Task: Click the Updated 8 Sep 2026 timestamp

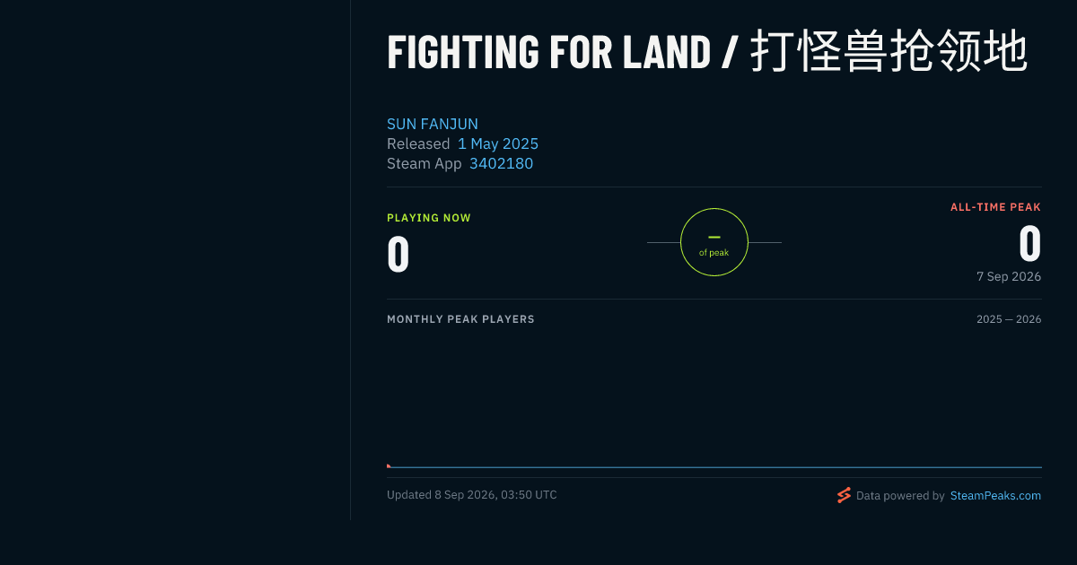Action: (472, 495)
